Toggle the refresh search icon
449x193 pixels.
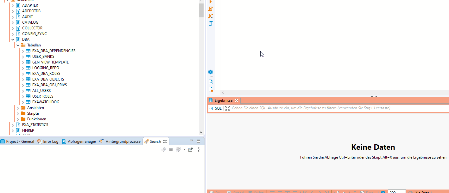(164, 150)
